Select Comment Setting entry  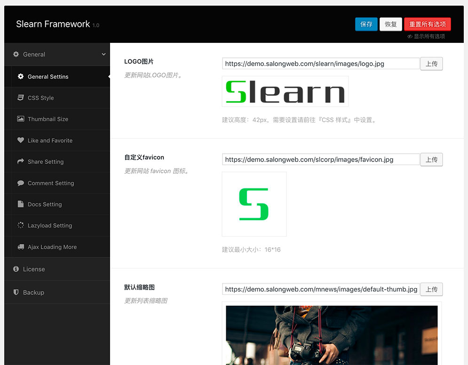57,183
